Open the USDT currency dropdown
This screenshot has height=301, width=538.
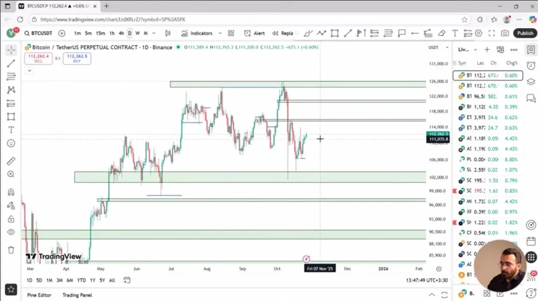[439, 47]
